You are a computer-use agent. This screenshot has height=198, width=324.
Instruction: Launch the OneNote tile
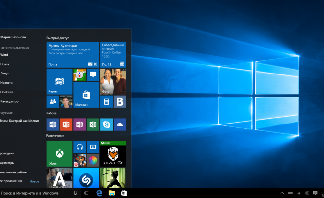click(79, 124)
